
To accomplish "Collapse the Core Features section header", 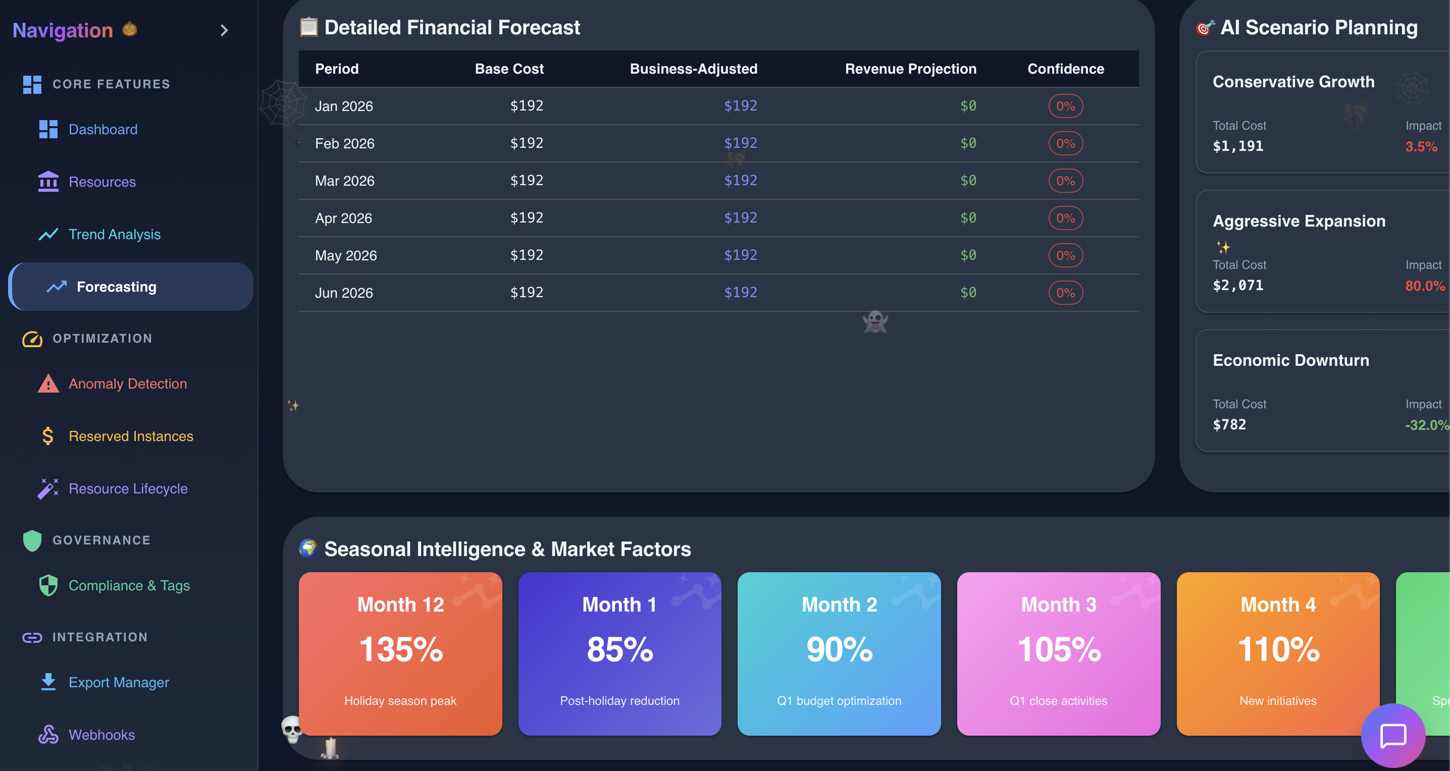I will [x=111, y=84].
